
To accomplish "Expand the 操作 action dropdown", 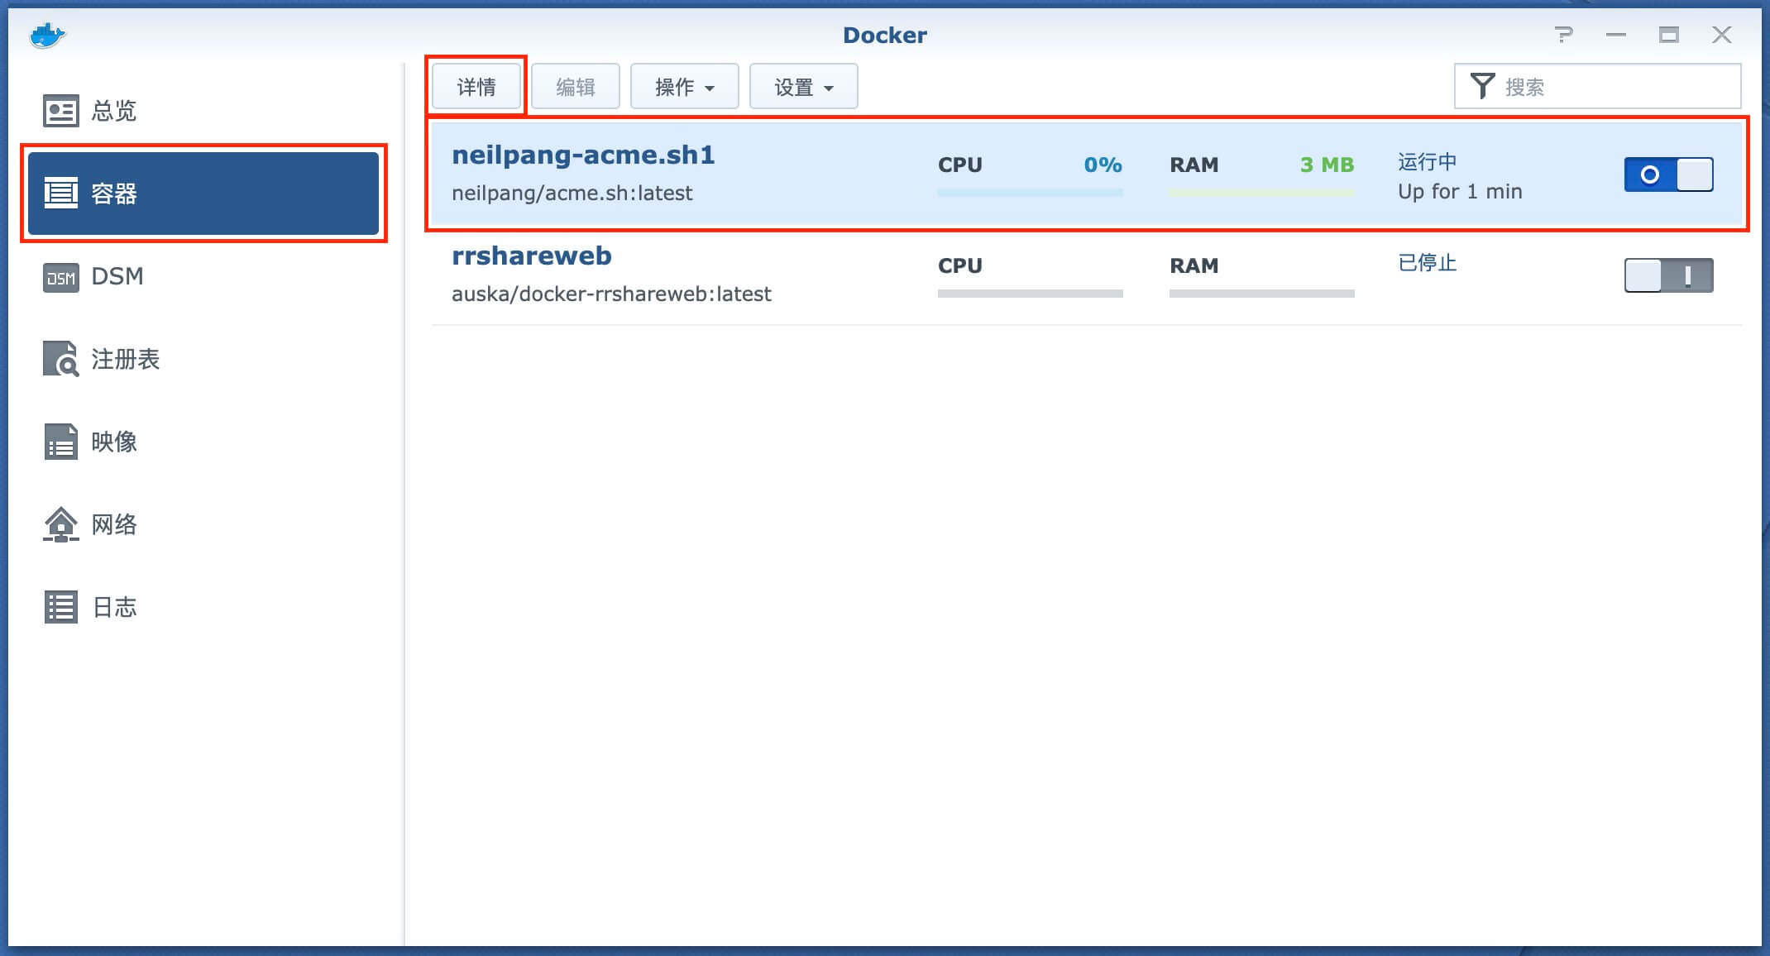I will (684, 87).
